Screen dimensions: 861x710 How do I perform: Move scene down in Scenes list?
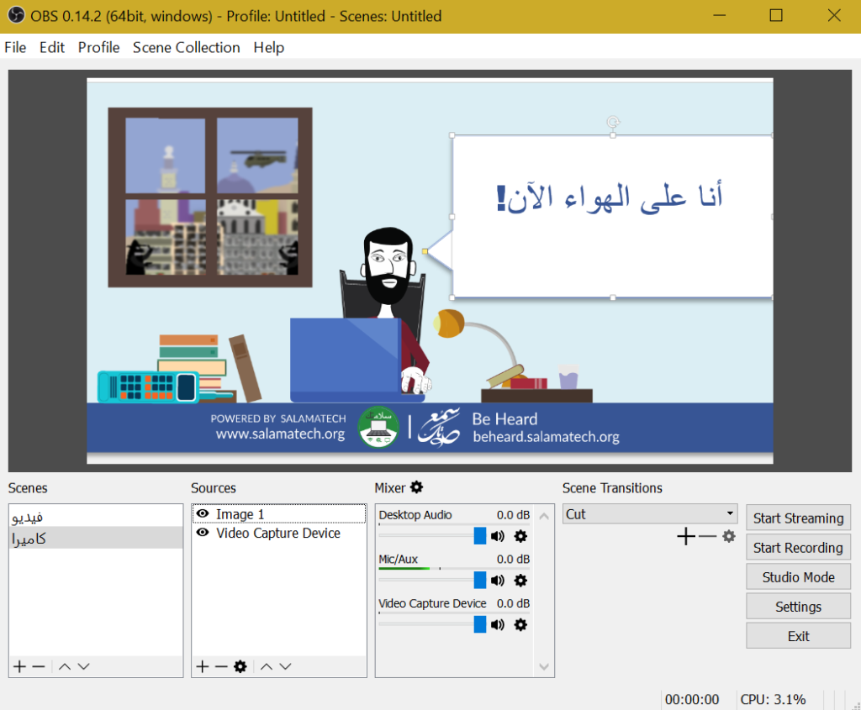pyautogui.click(x=83, y=666)
